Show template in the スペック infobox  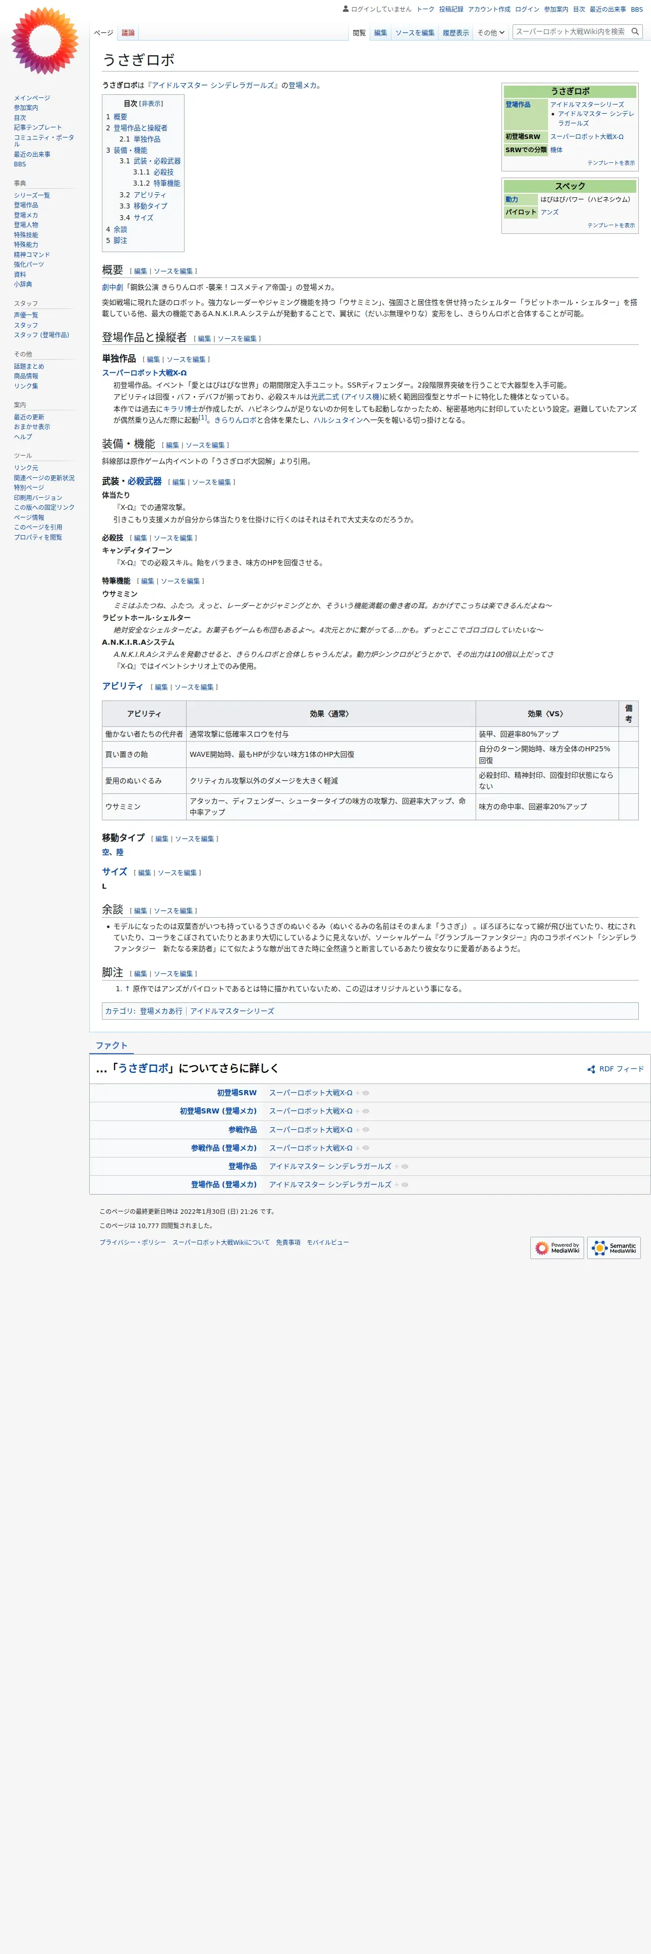(611, 225)
